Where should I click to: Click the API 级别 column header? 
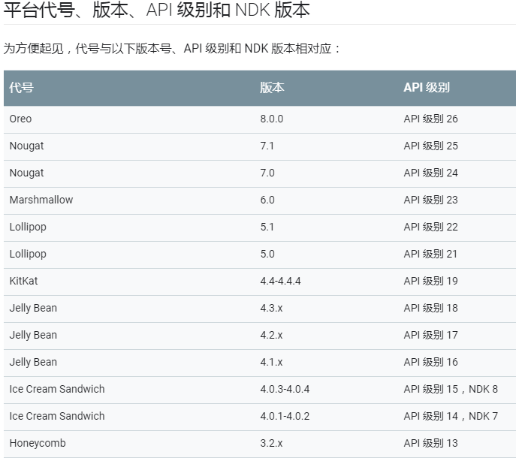click(x=427, y=87)
